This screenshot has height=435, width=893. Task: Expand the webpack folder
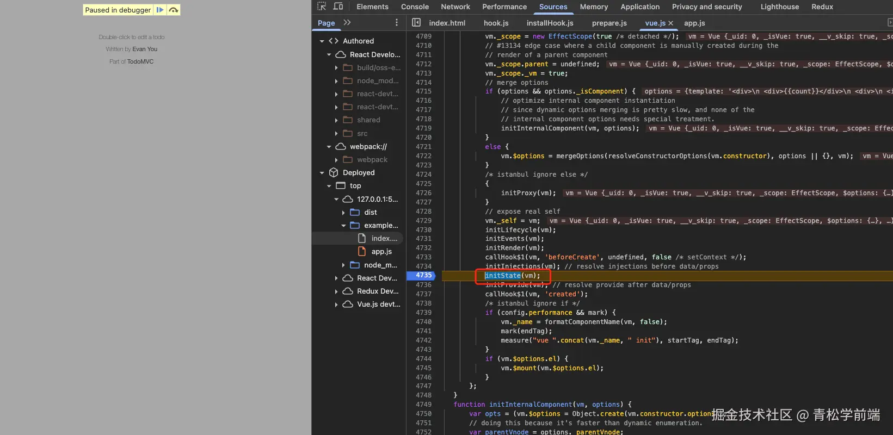pos(336,160)
